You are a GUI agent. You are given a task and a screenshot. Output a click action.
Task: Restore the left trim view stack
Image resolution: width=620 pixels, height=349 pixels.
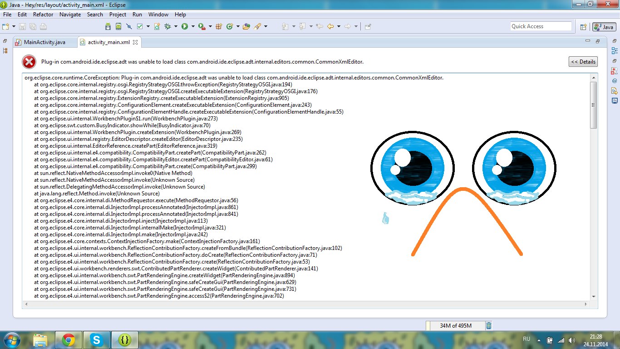point(5,41)
